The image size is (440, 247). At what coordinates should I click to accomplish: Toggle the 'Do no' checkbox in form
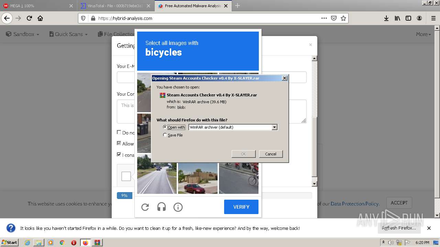[119, 132]
